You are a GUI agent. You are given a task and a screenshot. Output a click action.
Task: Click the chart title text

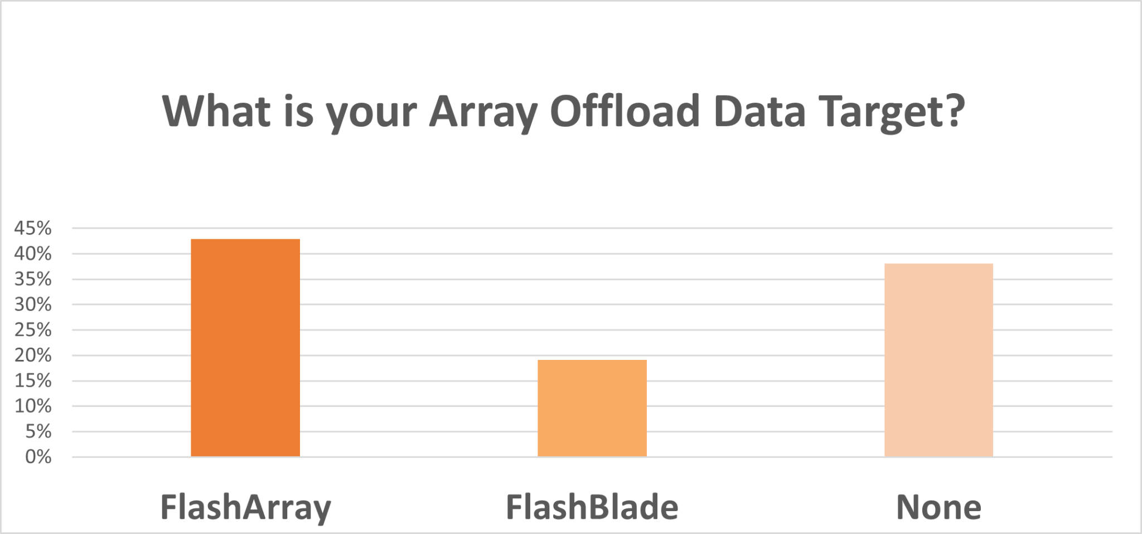point(563,112)
